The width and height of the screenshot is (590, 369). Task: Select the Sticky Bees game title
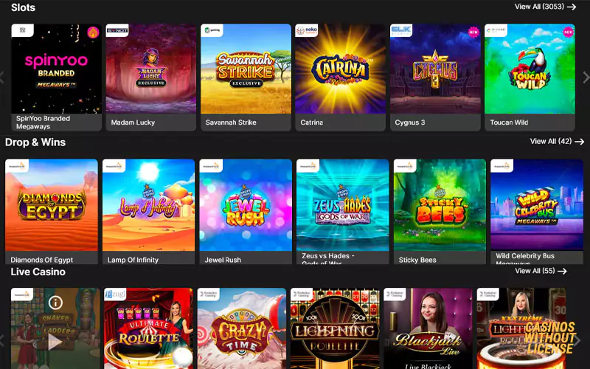pyautogui.click(x=417, y=260)
